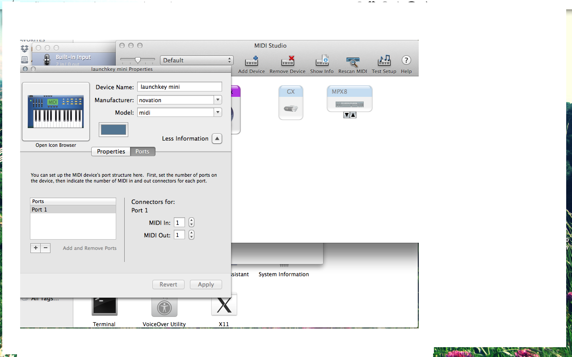Click the MIDI Studio window title
This screenshot has height=357, width=572.
[x=270, y=46]
